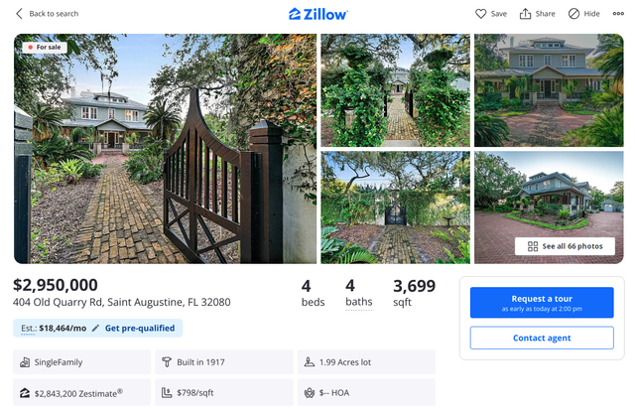Click the Share icon
Image resolution: width=635 pixels, height=416 pixels.
[526, 14]
